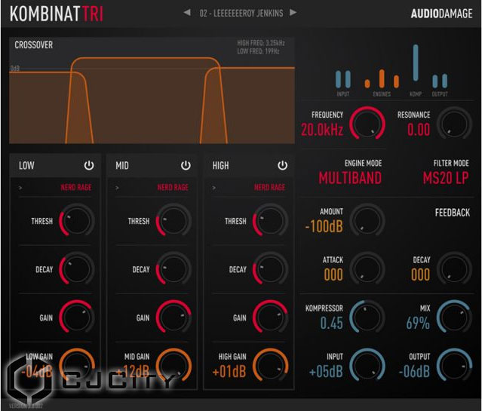Click the feedback AMOUNT knob
This screenshot has height=411, width=482.
pyautogui.click(x=367, y=220)
